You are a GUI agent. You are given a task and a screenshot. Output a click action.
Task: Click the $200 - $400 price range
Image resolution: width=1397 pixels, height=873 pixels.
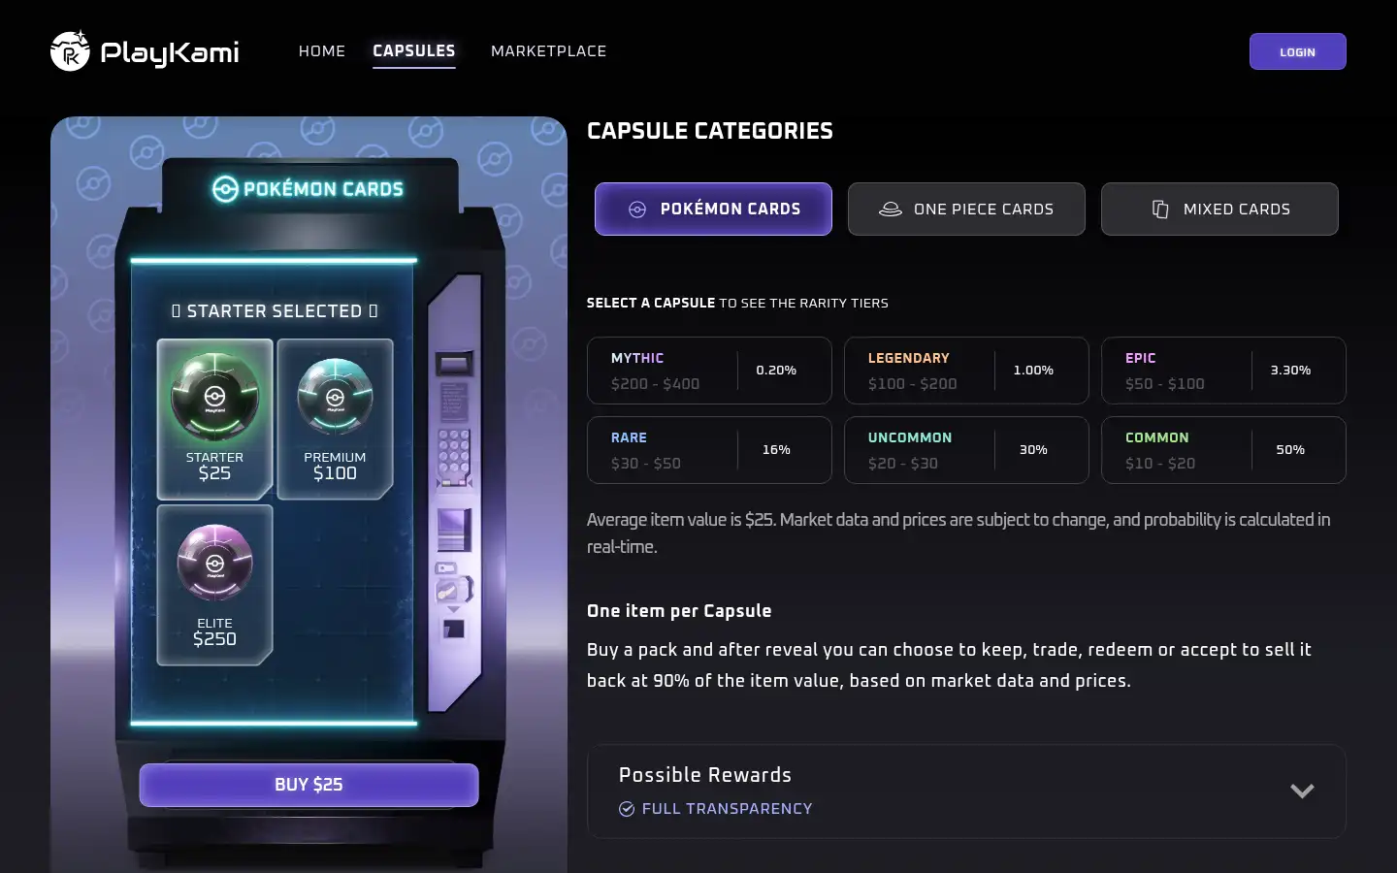point(655,384)
